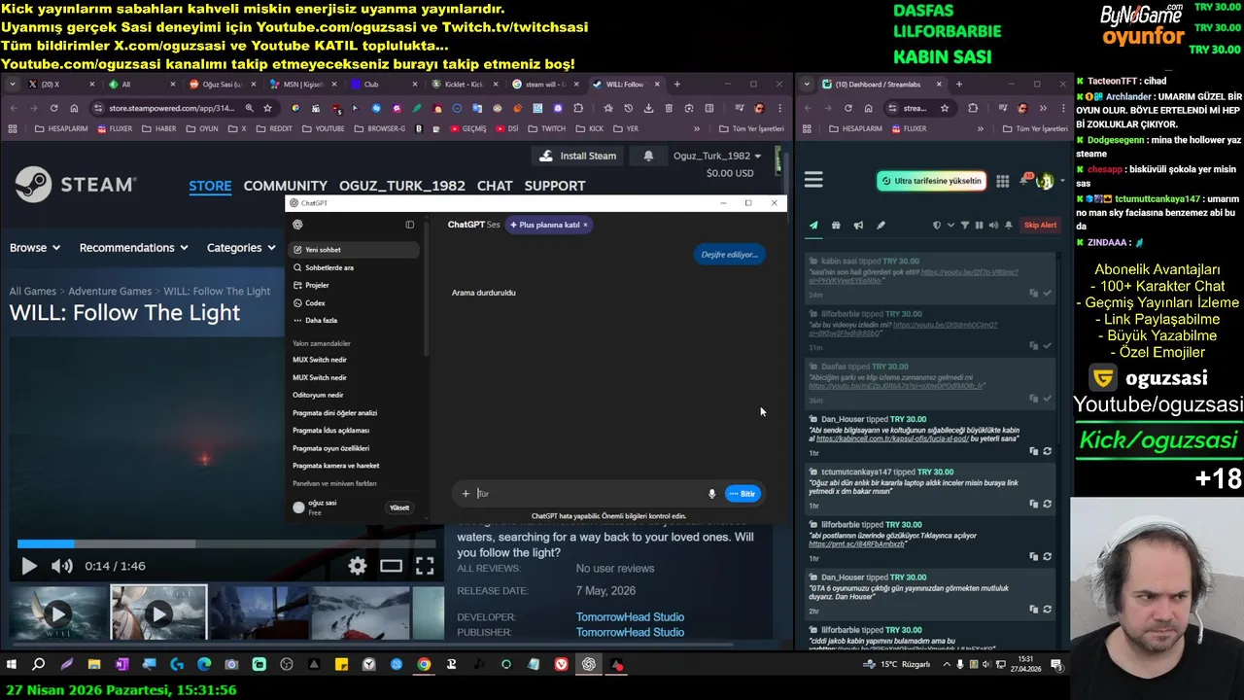Select the Streamlabs paper-plane events tab
This screenshot has width=1244, height=700.
tap(813, 226)
